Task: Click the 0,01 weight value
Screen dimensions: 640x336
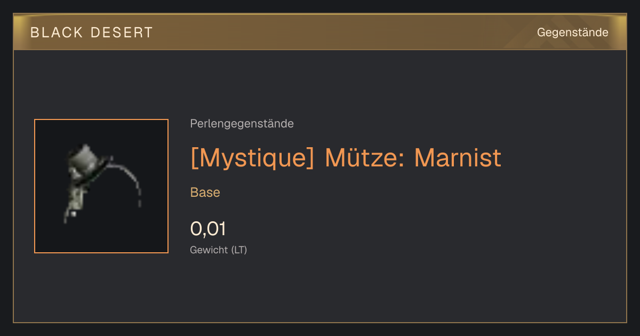Action: click(208, 229)
